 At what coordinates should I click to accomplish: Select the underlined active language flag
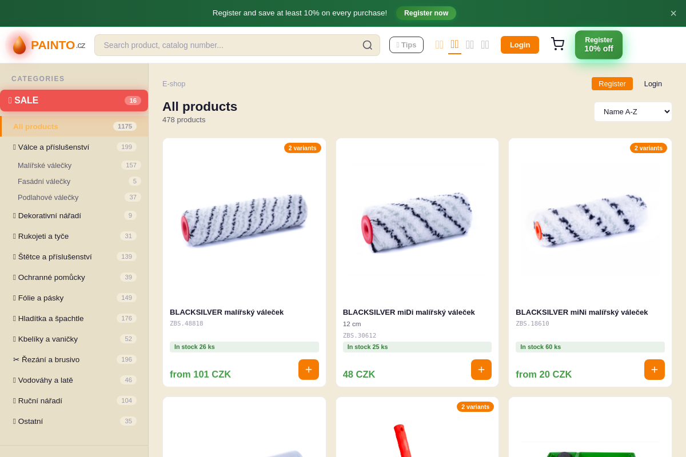454,45
